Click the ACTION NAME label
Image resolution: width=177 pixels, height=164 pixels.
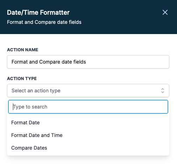tap(22, 50)
